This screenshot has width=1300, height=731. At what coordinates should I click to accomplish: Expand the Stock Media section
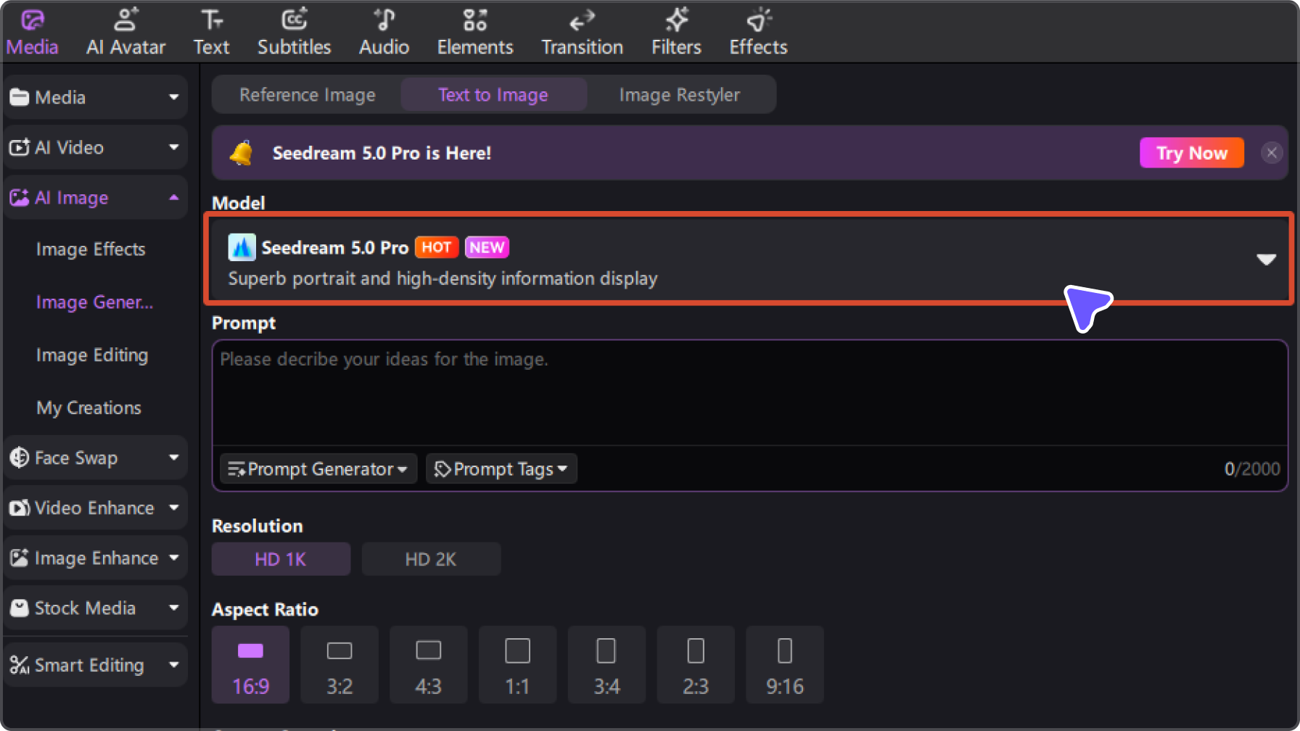pos(173,608)
